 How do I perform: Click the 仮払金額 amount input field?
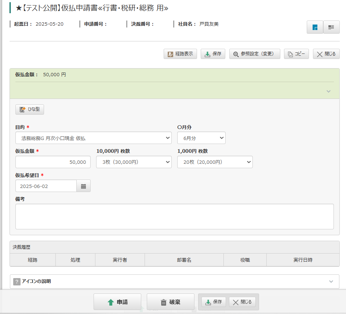pyautogui.click(x=53, y=162)
